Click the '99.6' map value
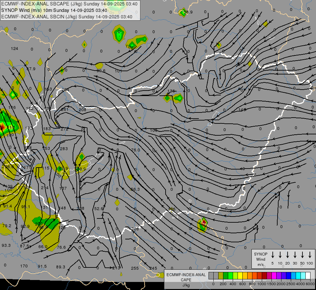 pyautogui.click(x=101, y=71)
